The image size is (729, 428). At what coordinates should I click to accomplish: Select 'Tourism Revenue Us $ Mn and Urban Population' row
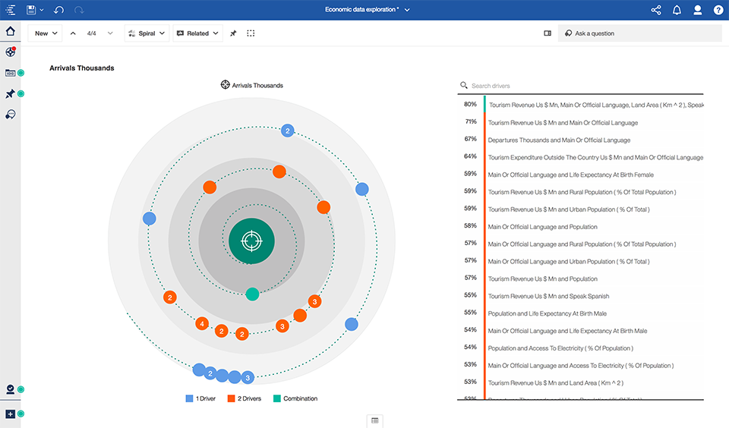(x=580, y=209)
